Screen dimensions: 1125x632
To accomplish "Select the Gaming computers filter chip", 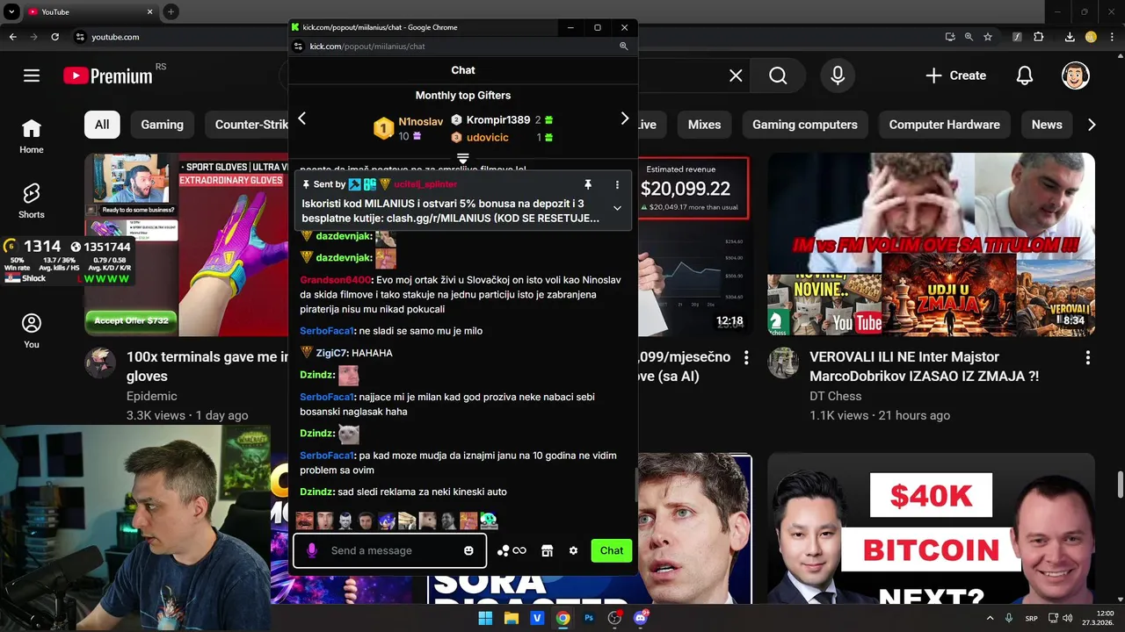I will [x=804, y=125].
